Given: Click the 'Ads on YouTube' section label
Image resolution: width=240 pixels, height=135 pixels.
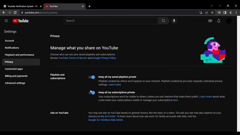Looking at the screenshot, I should [x=59, y=113].
